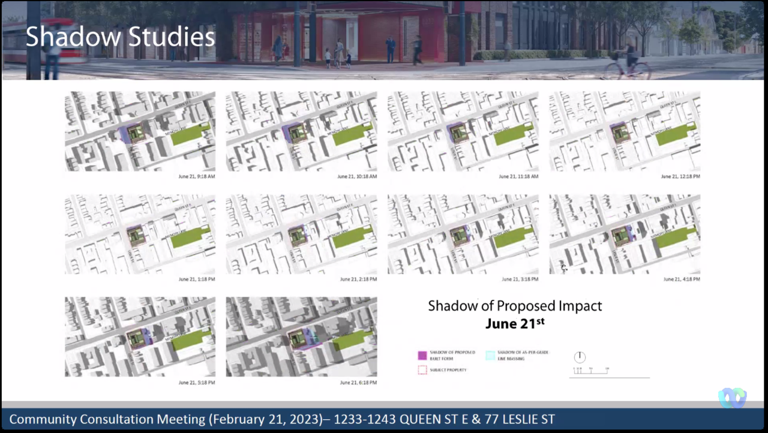Click the Community Consultation Meeting footer text

(x=281, y=419)
